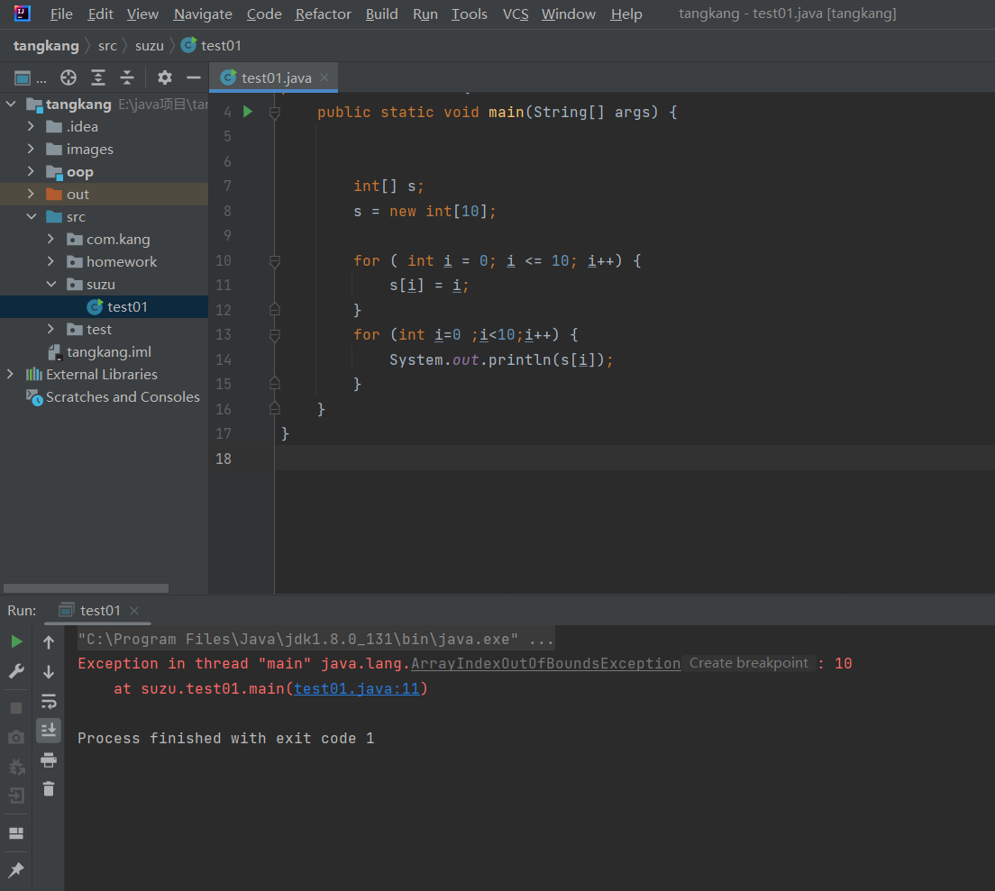The width and height of the screenshot is (995, 891).
Task: Open the Project view selector icon
Action: (23, 78)
